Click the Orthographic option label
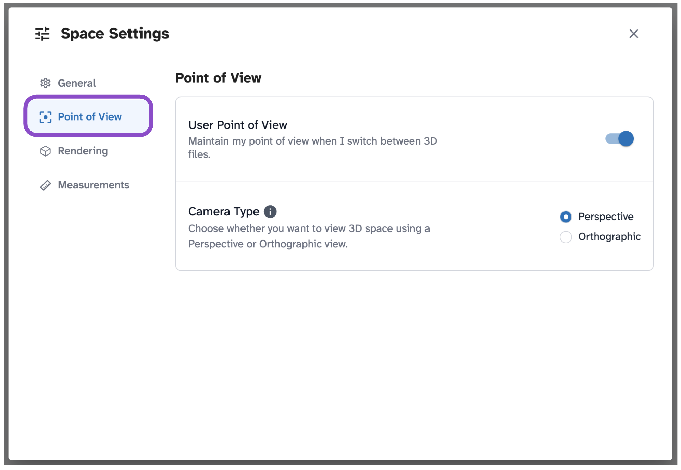This screenshot has width=681, height=470. pos(609,237)
